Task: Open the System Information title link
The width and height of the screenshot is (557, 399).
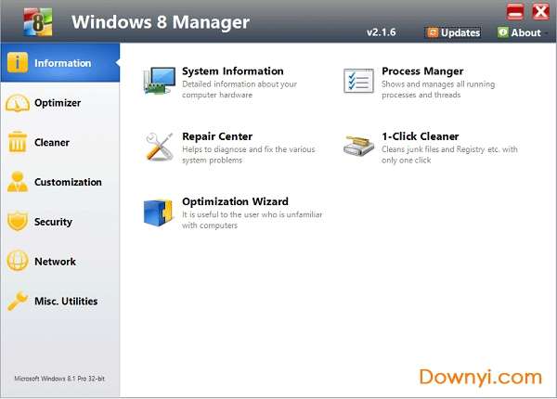Action: click(233, 71)
